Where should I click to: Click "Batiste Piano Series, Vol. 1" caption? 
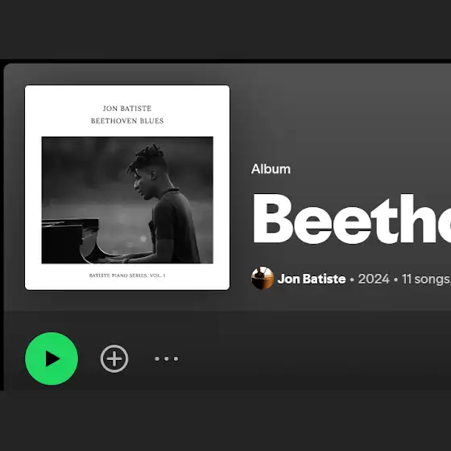click(x=127, y=275)
